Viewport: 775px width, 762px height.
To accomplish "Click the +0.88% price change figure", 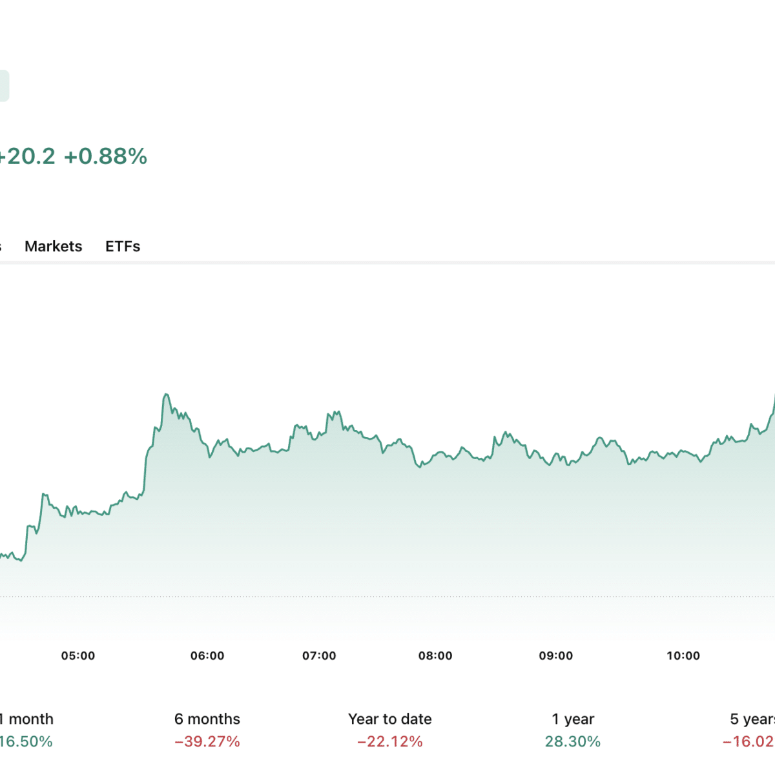I will (x=106, y=156).
